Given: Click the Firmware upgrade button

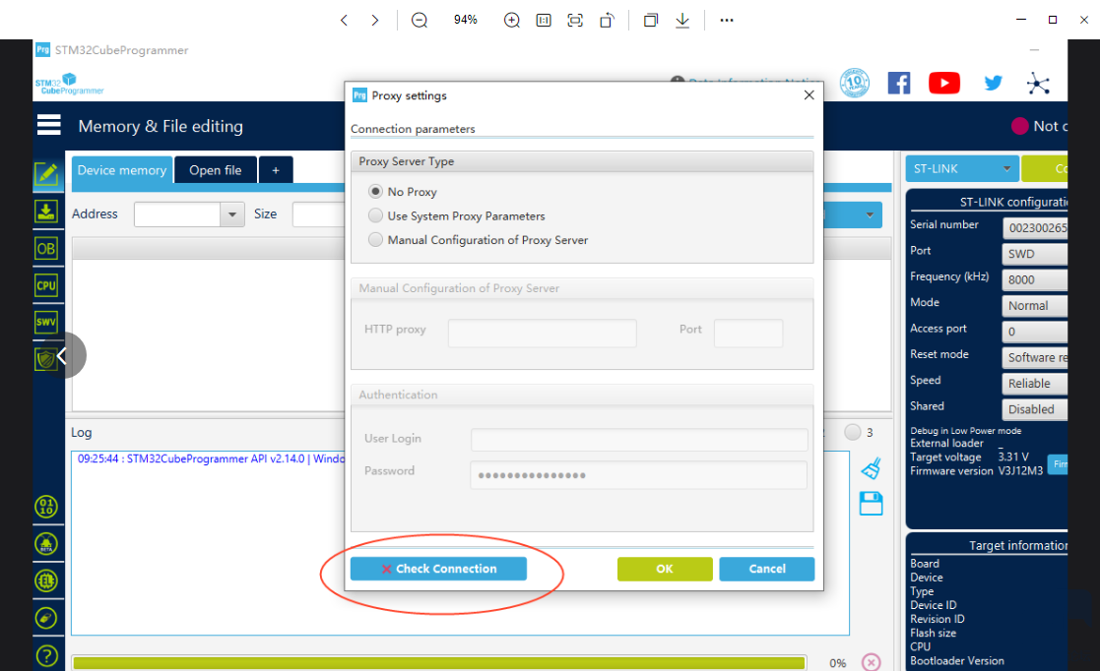Looking at the screenshot, I should coord(1058,464).
